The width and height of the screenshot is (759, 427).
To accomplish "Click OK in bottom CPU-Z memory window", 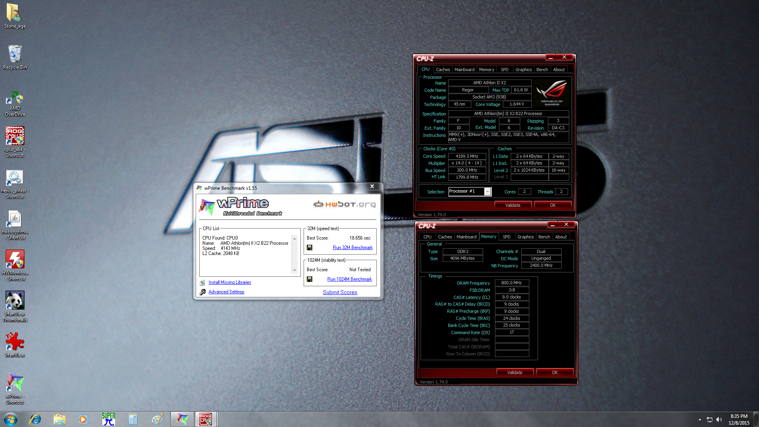I will click(555, 372).
